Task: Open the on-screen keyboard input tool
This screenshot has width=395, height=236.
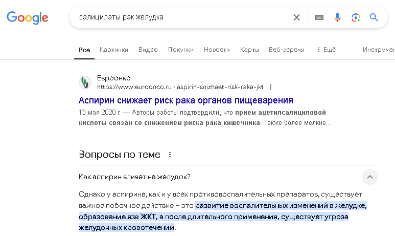Action: pos(319,17)
